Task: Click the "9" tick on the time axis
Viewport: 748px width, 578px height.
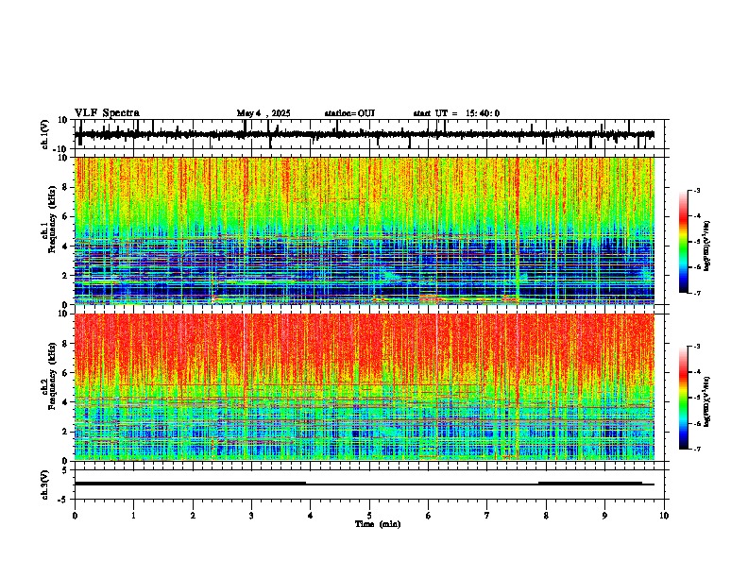Action: click(604, 516)
